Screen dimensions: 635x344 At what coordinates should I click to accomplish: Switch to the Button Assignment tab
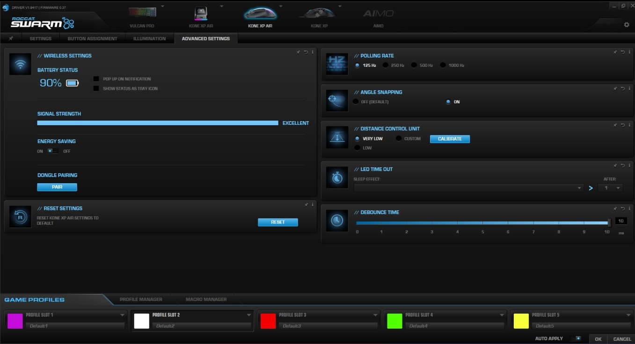(92, 38)
